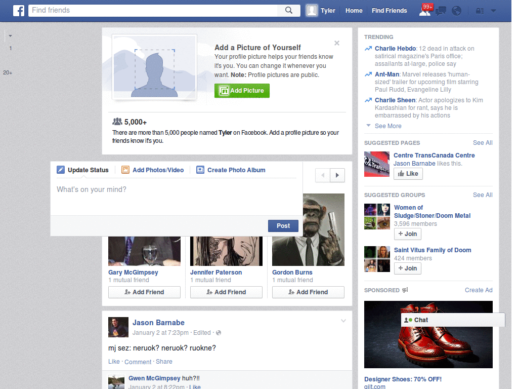This screenshot has height=389, width=518.
Task: Open Designer Shoes 70% OFF ad link
Action: tap(403, 379)
